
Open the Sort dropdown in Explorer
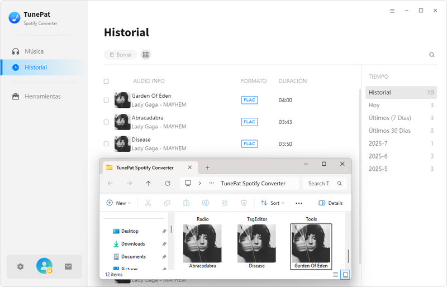coord(273,203)
